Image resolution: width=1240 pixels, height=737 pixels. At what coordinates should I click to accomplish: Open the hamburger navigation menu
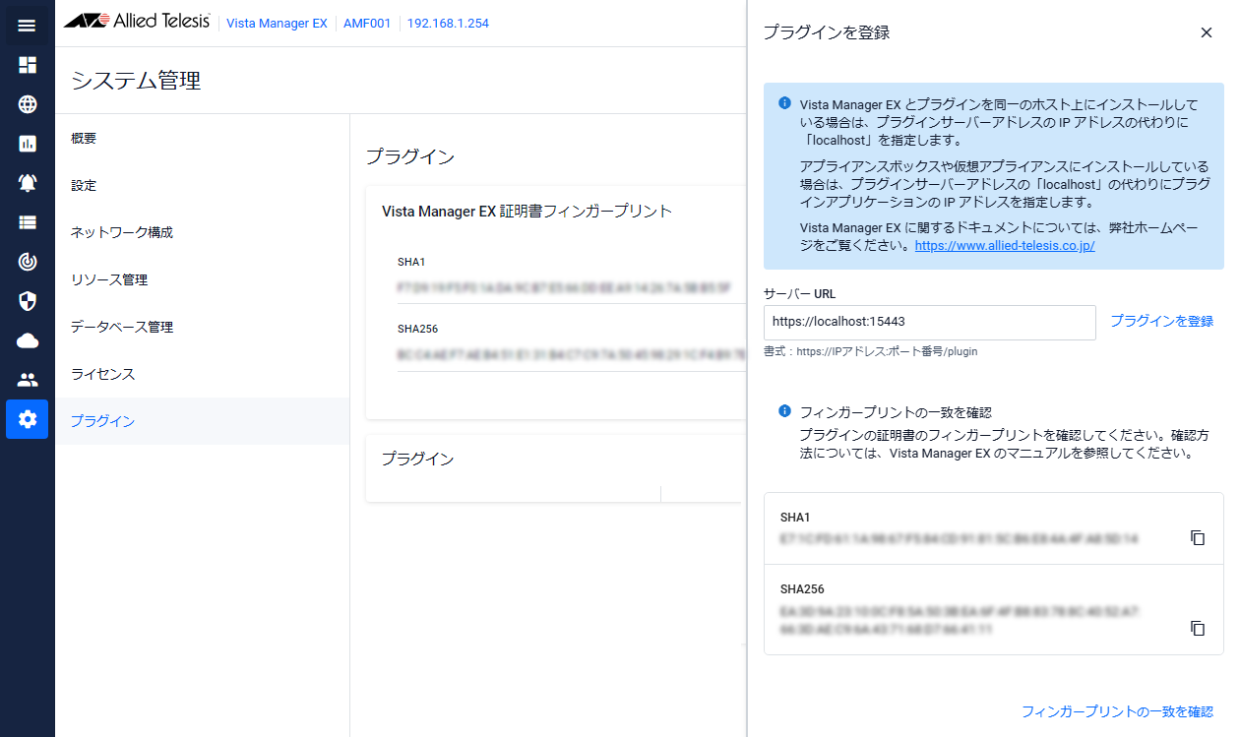27,26
